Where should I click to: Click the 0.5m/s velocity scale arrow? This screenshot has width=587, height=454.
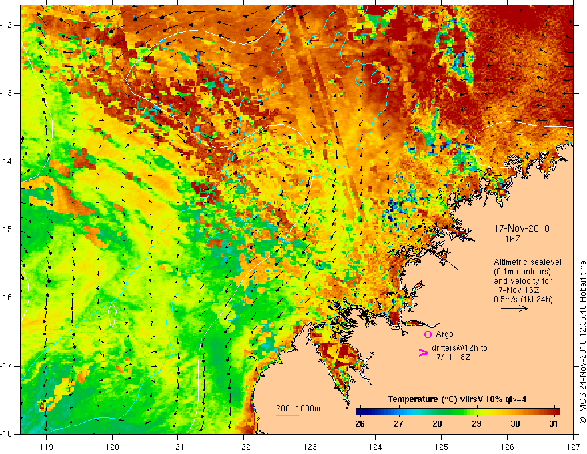click(514, 308)
